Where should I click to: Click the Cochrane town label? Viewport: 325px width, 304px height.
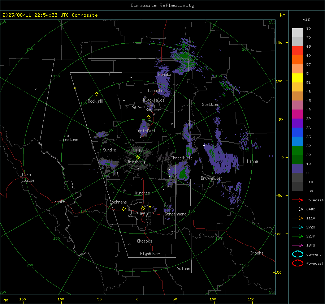click(118, 202)
